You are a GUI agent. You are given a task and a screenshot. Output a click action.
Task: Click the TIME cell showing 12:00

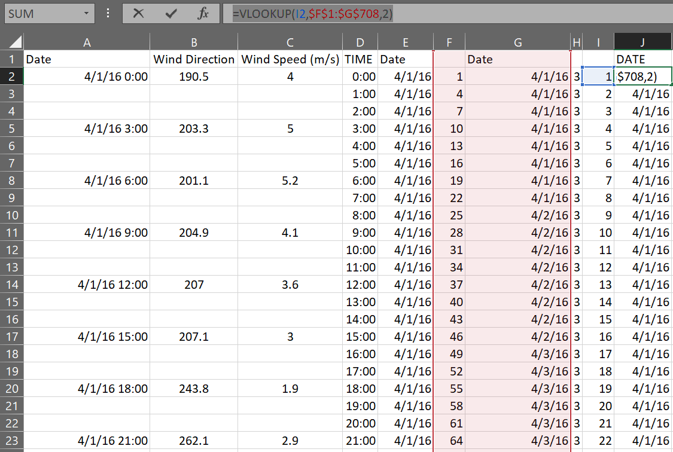point(360,285)
